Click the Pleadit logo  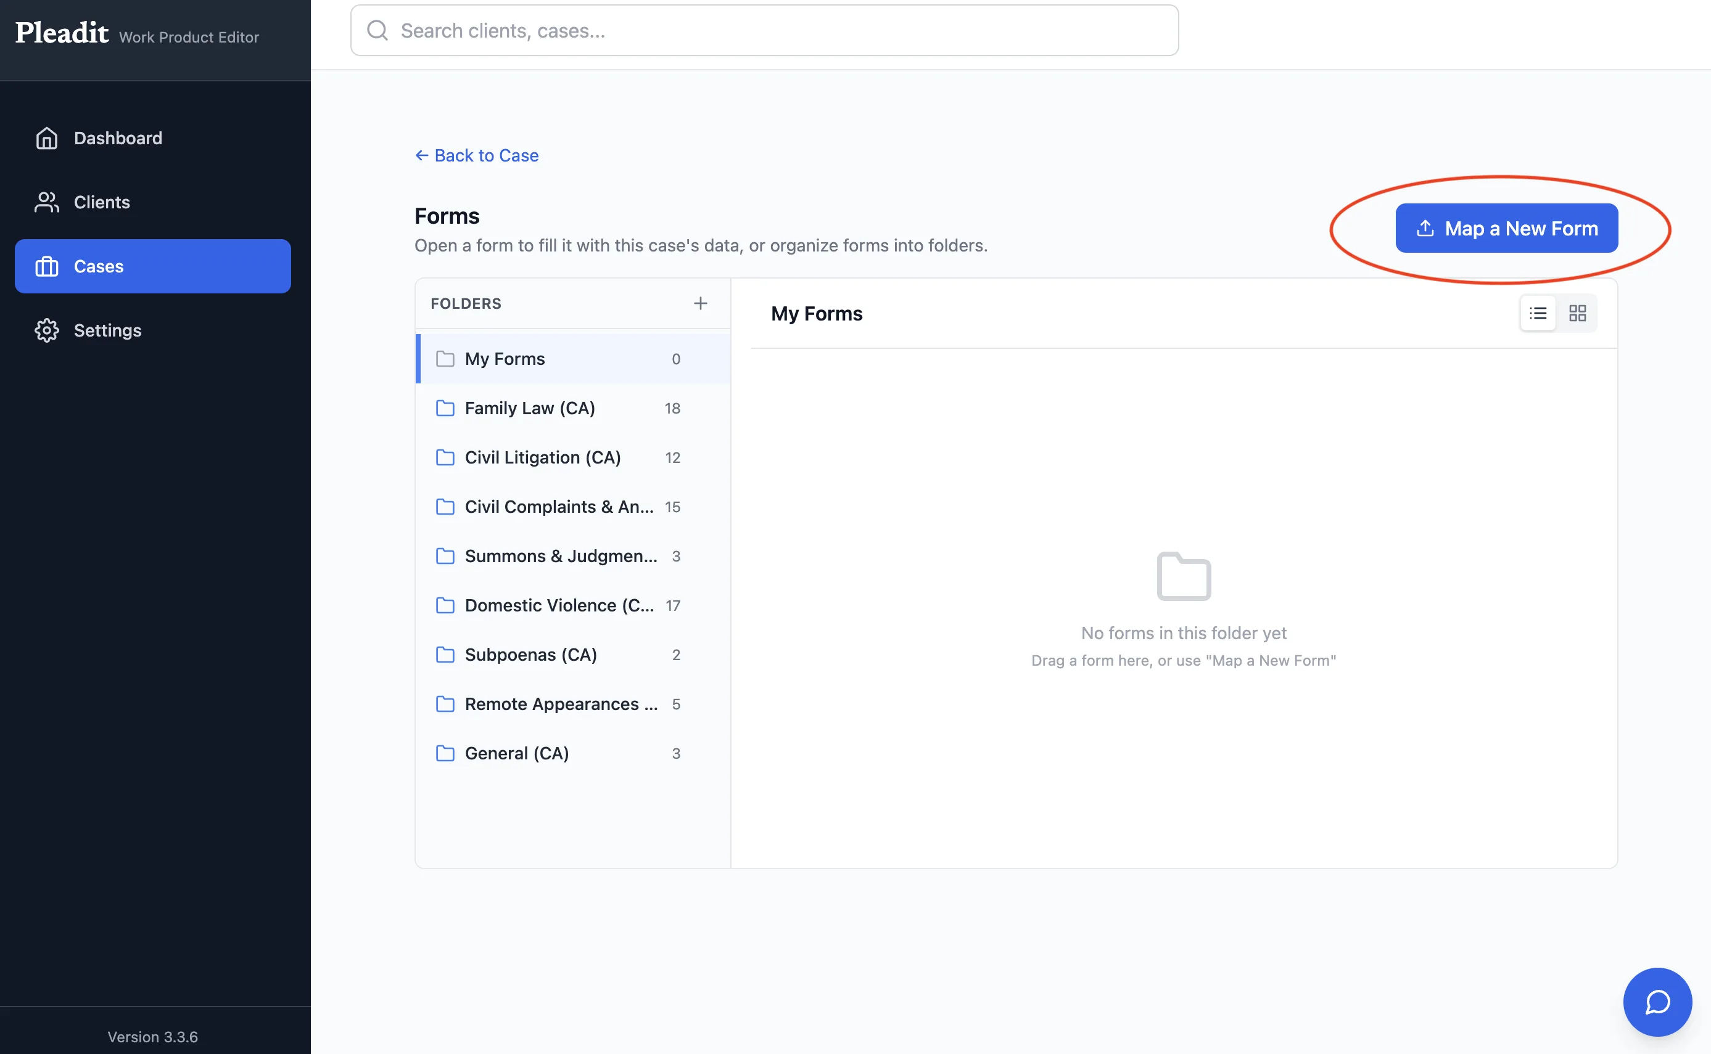coord(62,33)
